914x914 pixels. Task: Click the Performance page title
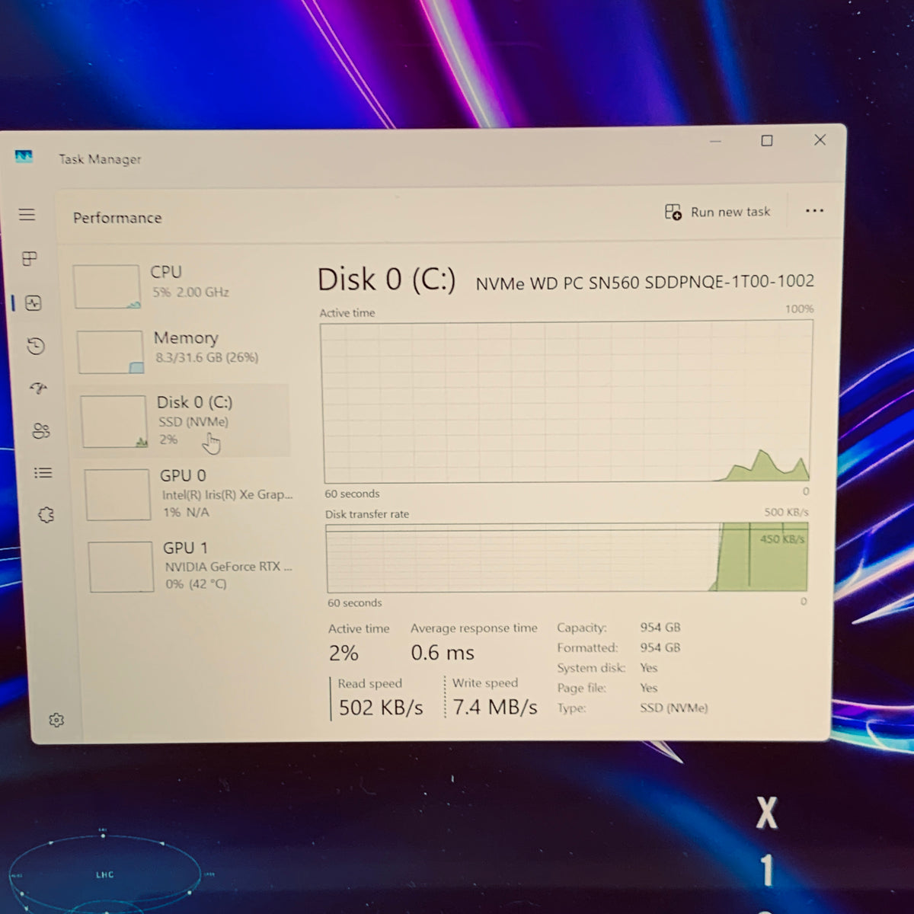(x=117, y=218)
